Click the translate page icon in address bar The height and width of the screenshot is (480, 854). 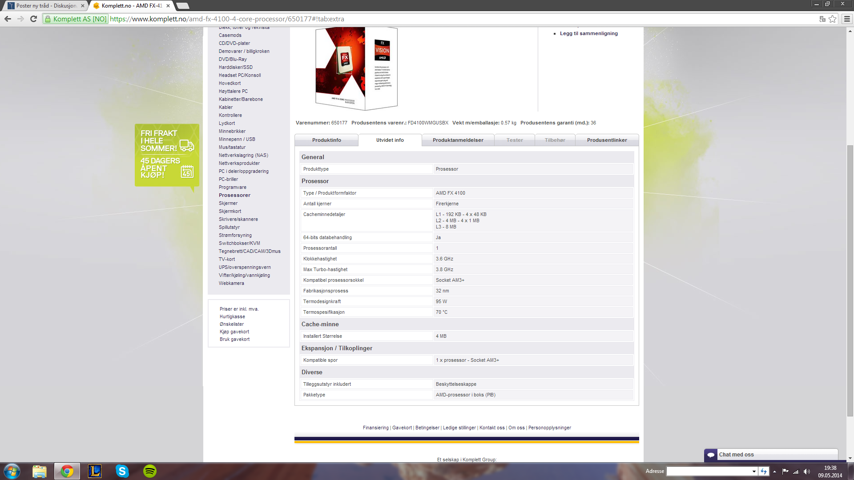822,19
